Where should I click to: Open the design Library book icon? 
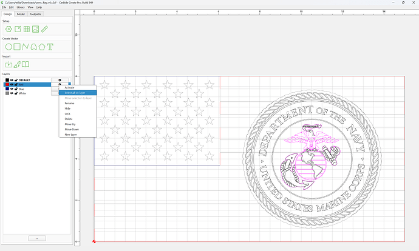[26, 64]
